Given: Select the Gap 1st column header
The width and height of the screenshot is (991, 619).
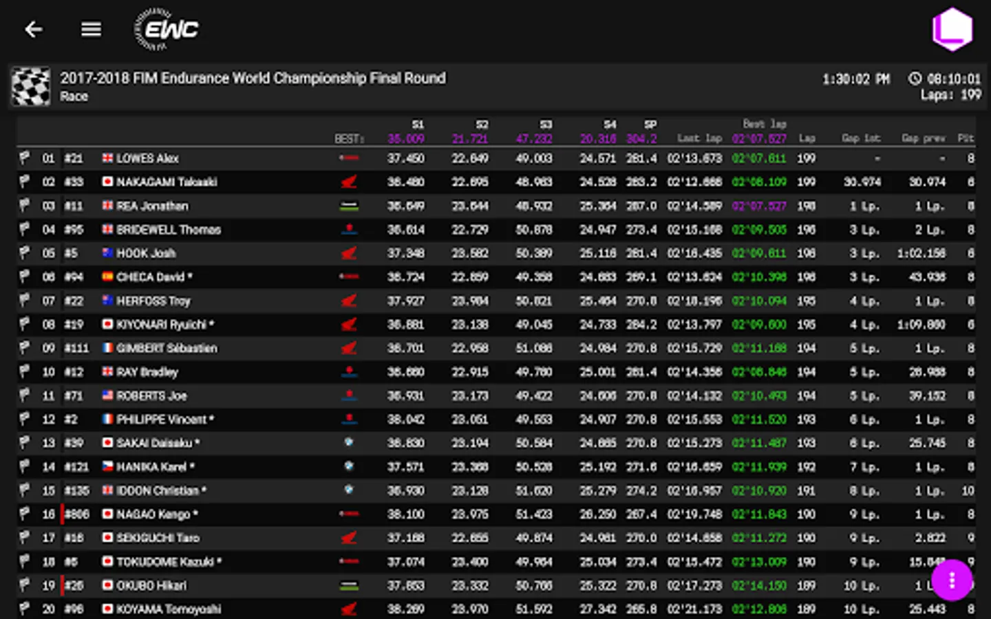Looking at the screenshot, I should click(x=861, y=138).
